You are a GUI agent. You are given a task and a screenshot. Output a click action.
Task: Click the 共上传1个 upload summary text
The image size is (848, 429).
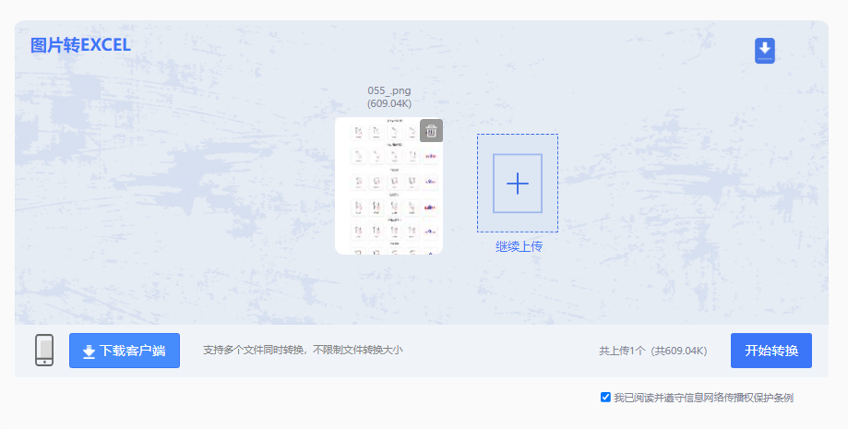pyautogui.click(x=623, y=351)
